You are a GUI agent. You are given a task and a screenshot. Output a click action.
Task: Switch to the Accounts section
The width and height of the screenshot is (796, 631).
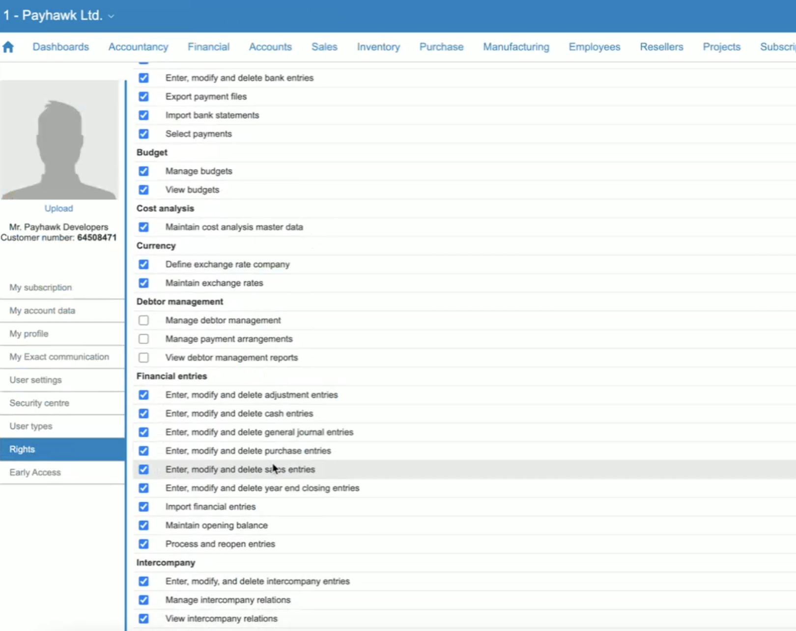(x=270, y=47)
